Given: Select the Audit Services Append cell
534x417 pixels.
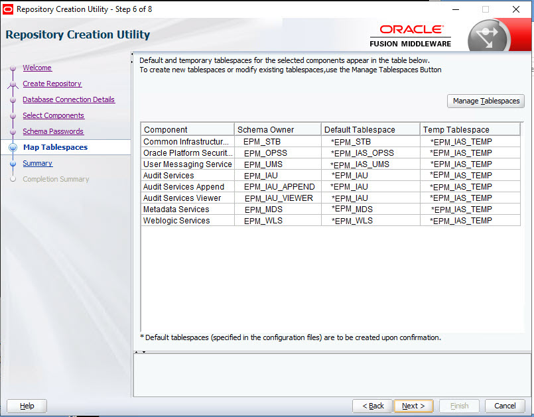Looking at the screenshot, I should tap(188, 186).
